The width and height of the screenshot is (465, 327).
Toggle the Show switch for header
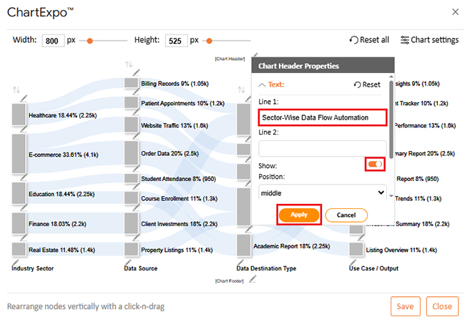[x=375, y=165]
